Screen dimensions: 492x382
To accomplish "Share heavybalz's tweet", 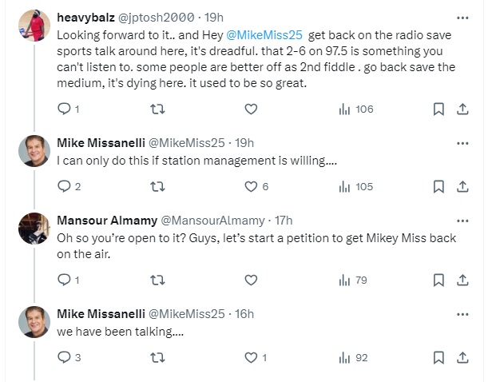I will (x=462, y=109).
